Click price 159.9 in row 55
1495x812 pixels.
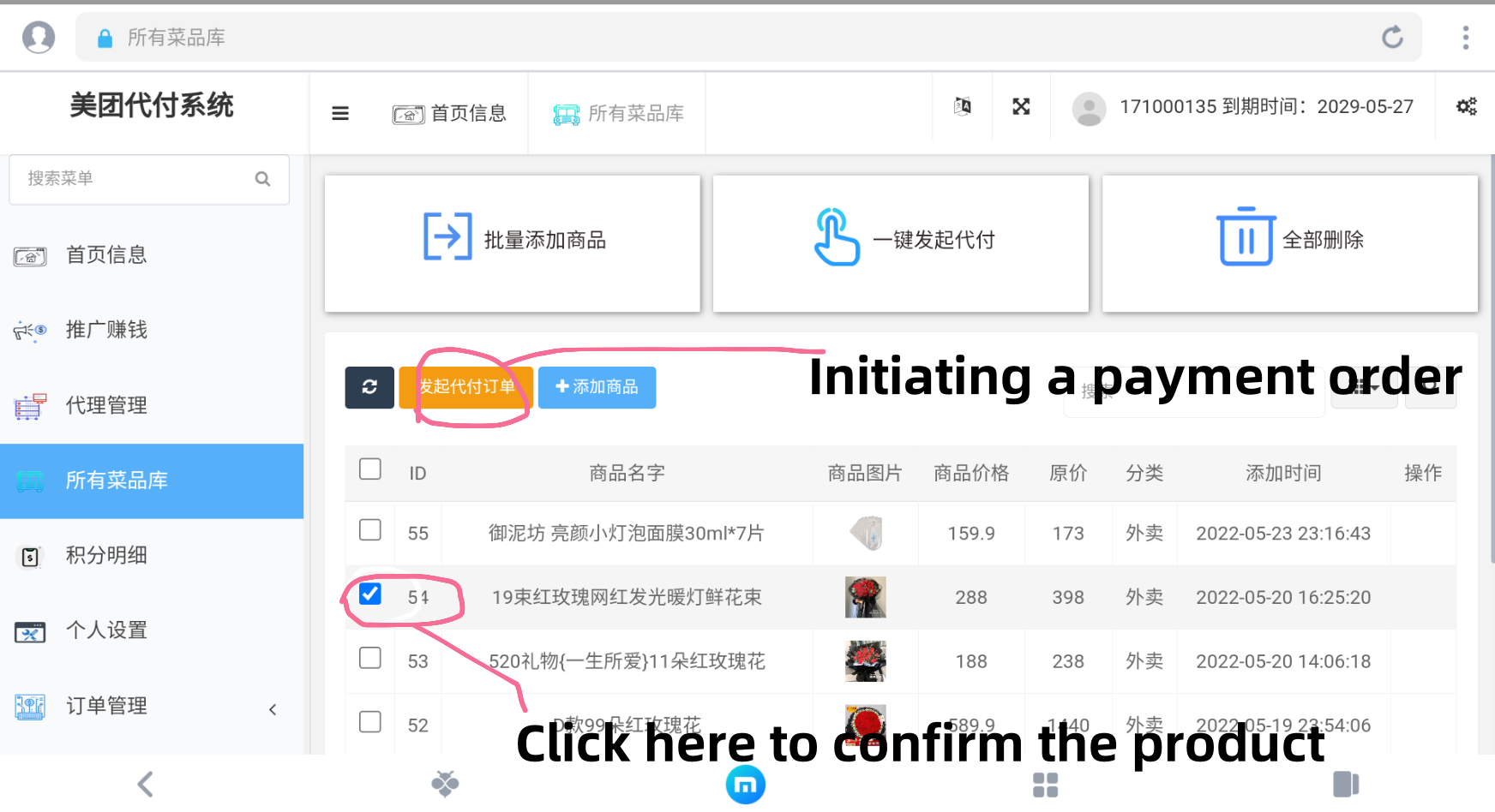[x=971, y=534]
